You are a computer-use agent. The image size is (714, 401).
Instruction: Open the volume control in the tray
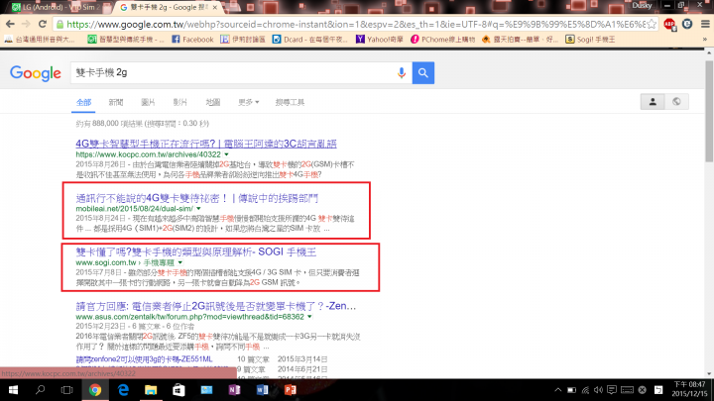598,390
